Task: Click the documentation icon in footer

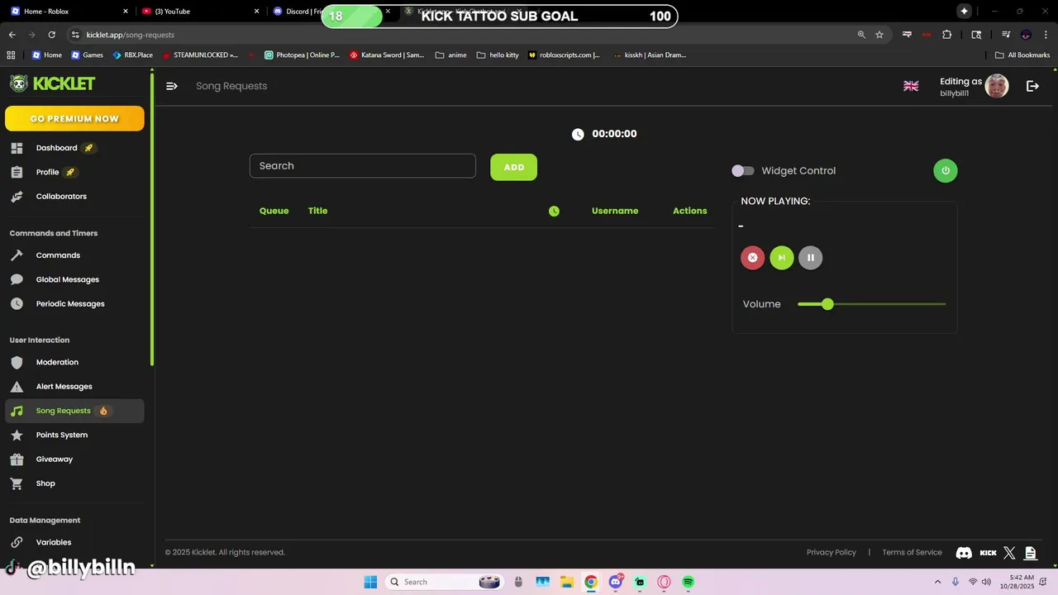Action: (1030, 553)
